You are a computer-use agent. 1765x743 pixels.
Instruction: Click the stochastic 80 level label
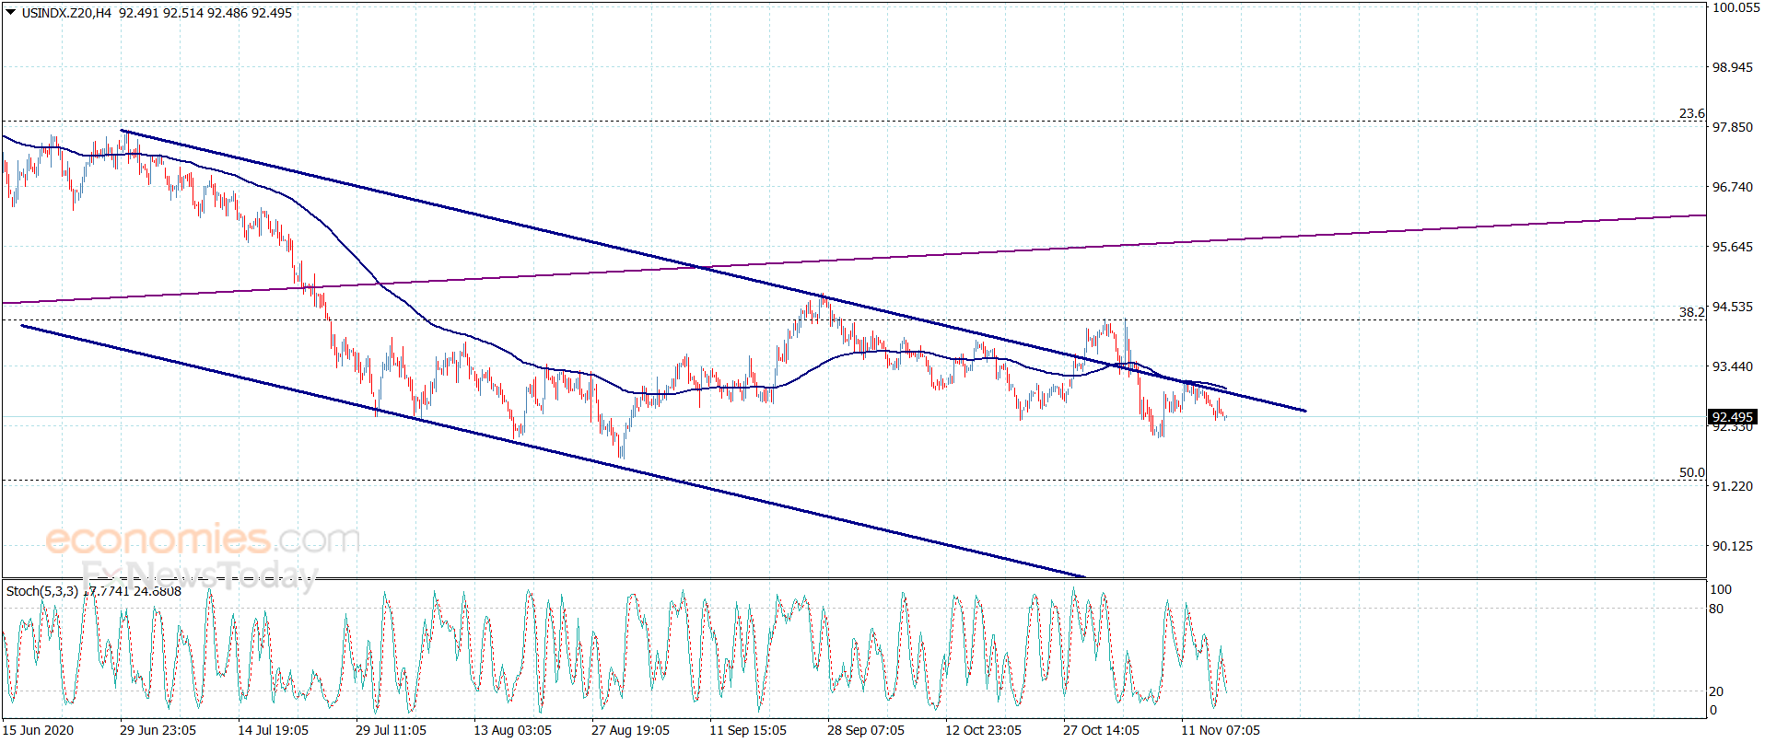1716,609
